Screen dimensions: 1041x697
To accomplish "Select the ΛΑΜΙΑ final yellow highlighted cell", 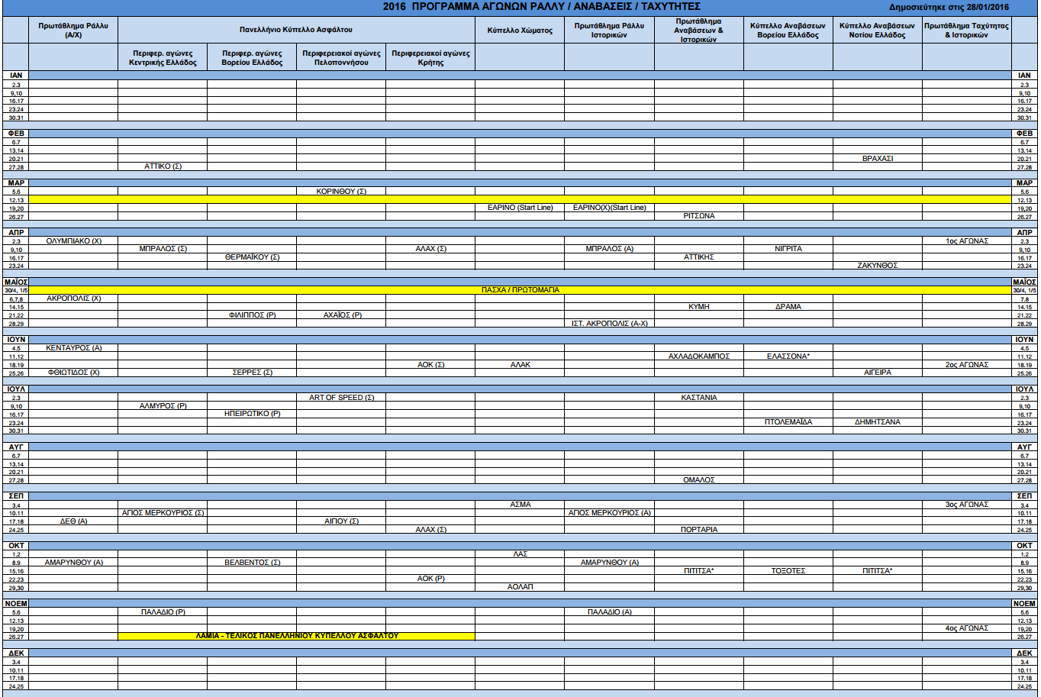I will click(x=297, y=636).
